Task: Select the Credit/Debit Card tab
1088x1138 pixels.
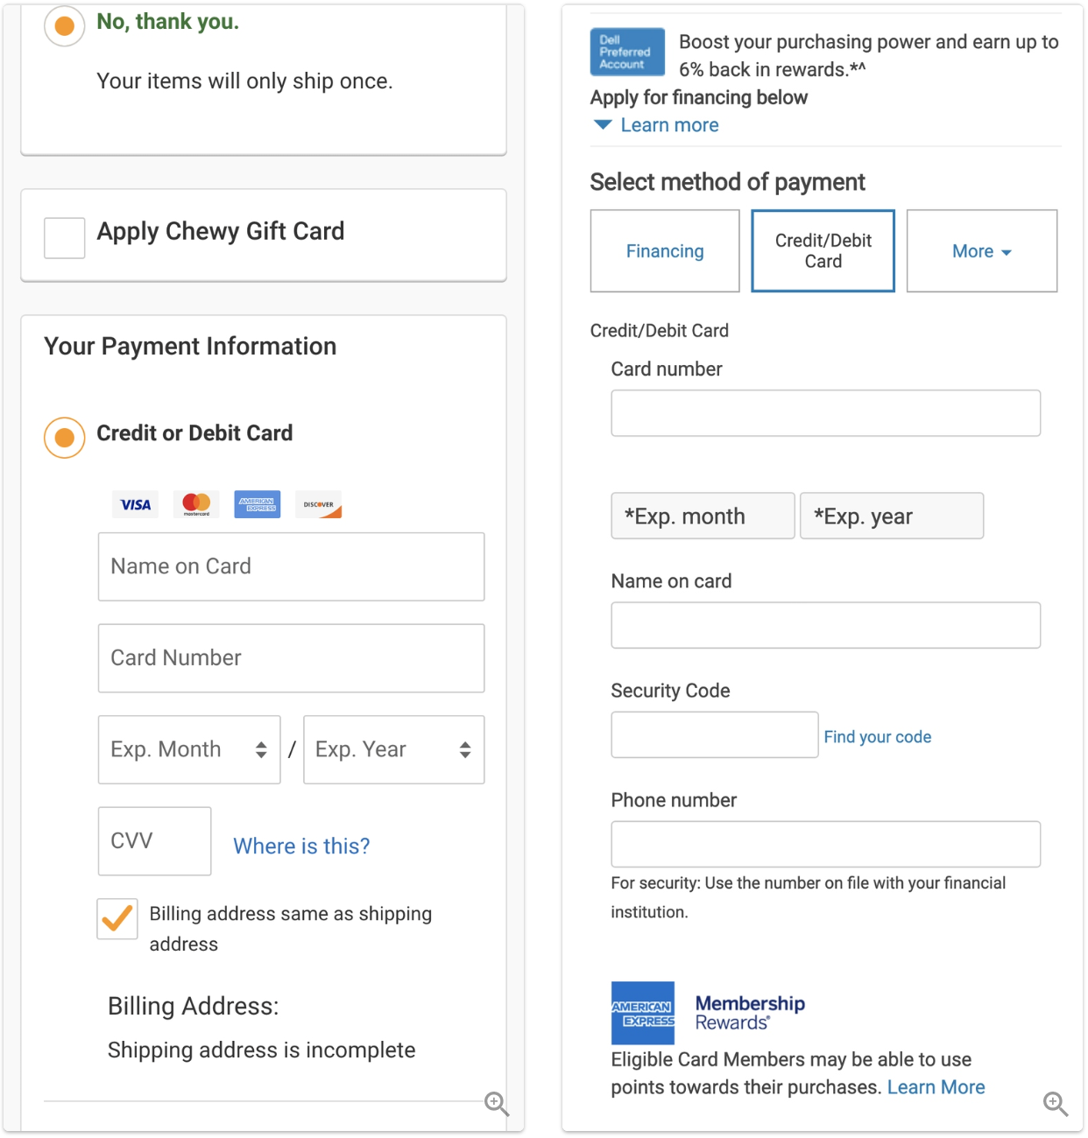Action: 823,250
